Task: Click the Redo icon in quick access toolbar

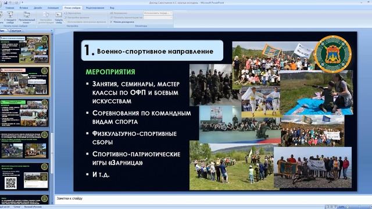Action: pyautogui.click(x=17, y=2)
